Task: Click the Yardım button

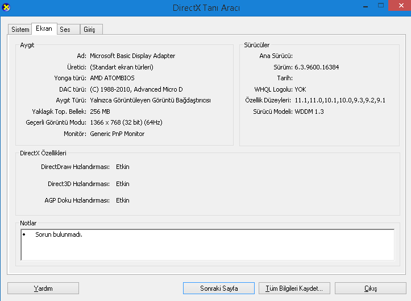Action: 43,288
